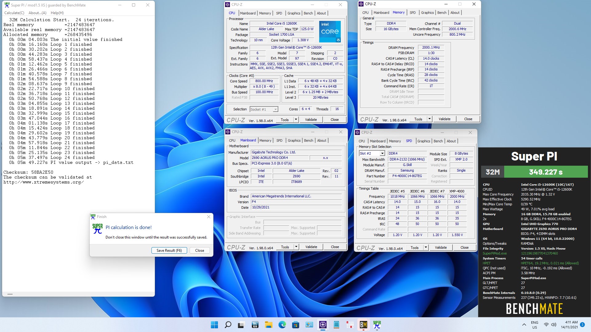591x332 pixels.
Task: Switch to Graphics tab in CPU window
Action: [x=294, y=13]
